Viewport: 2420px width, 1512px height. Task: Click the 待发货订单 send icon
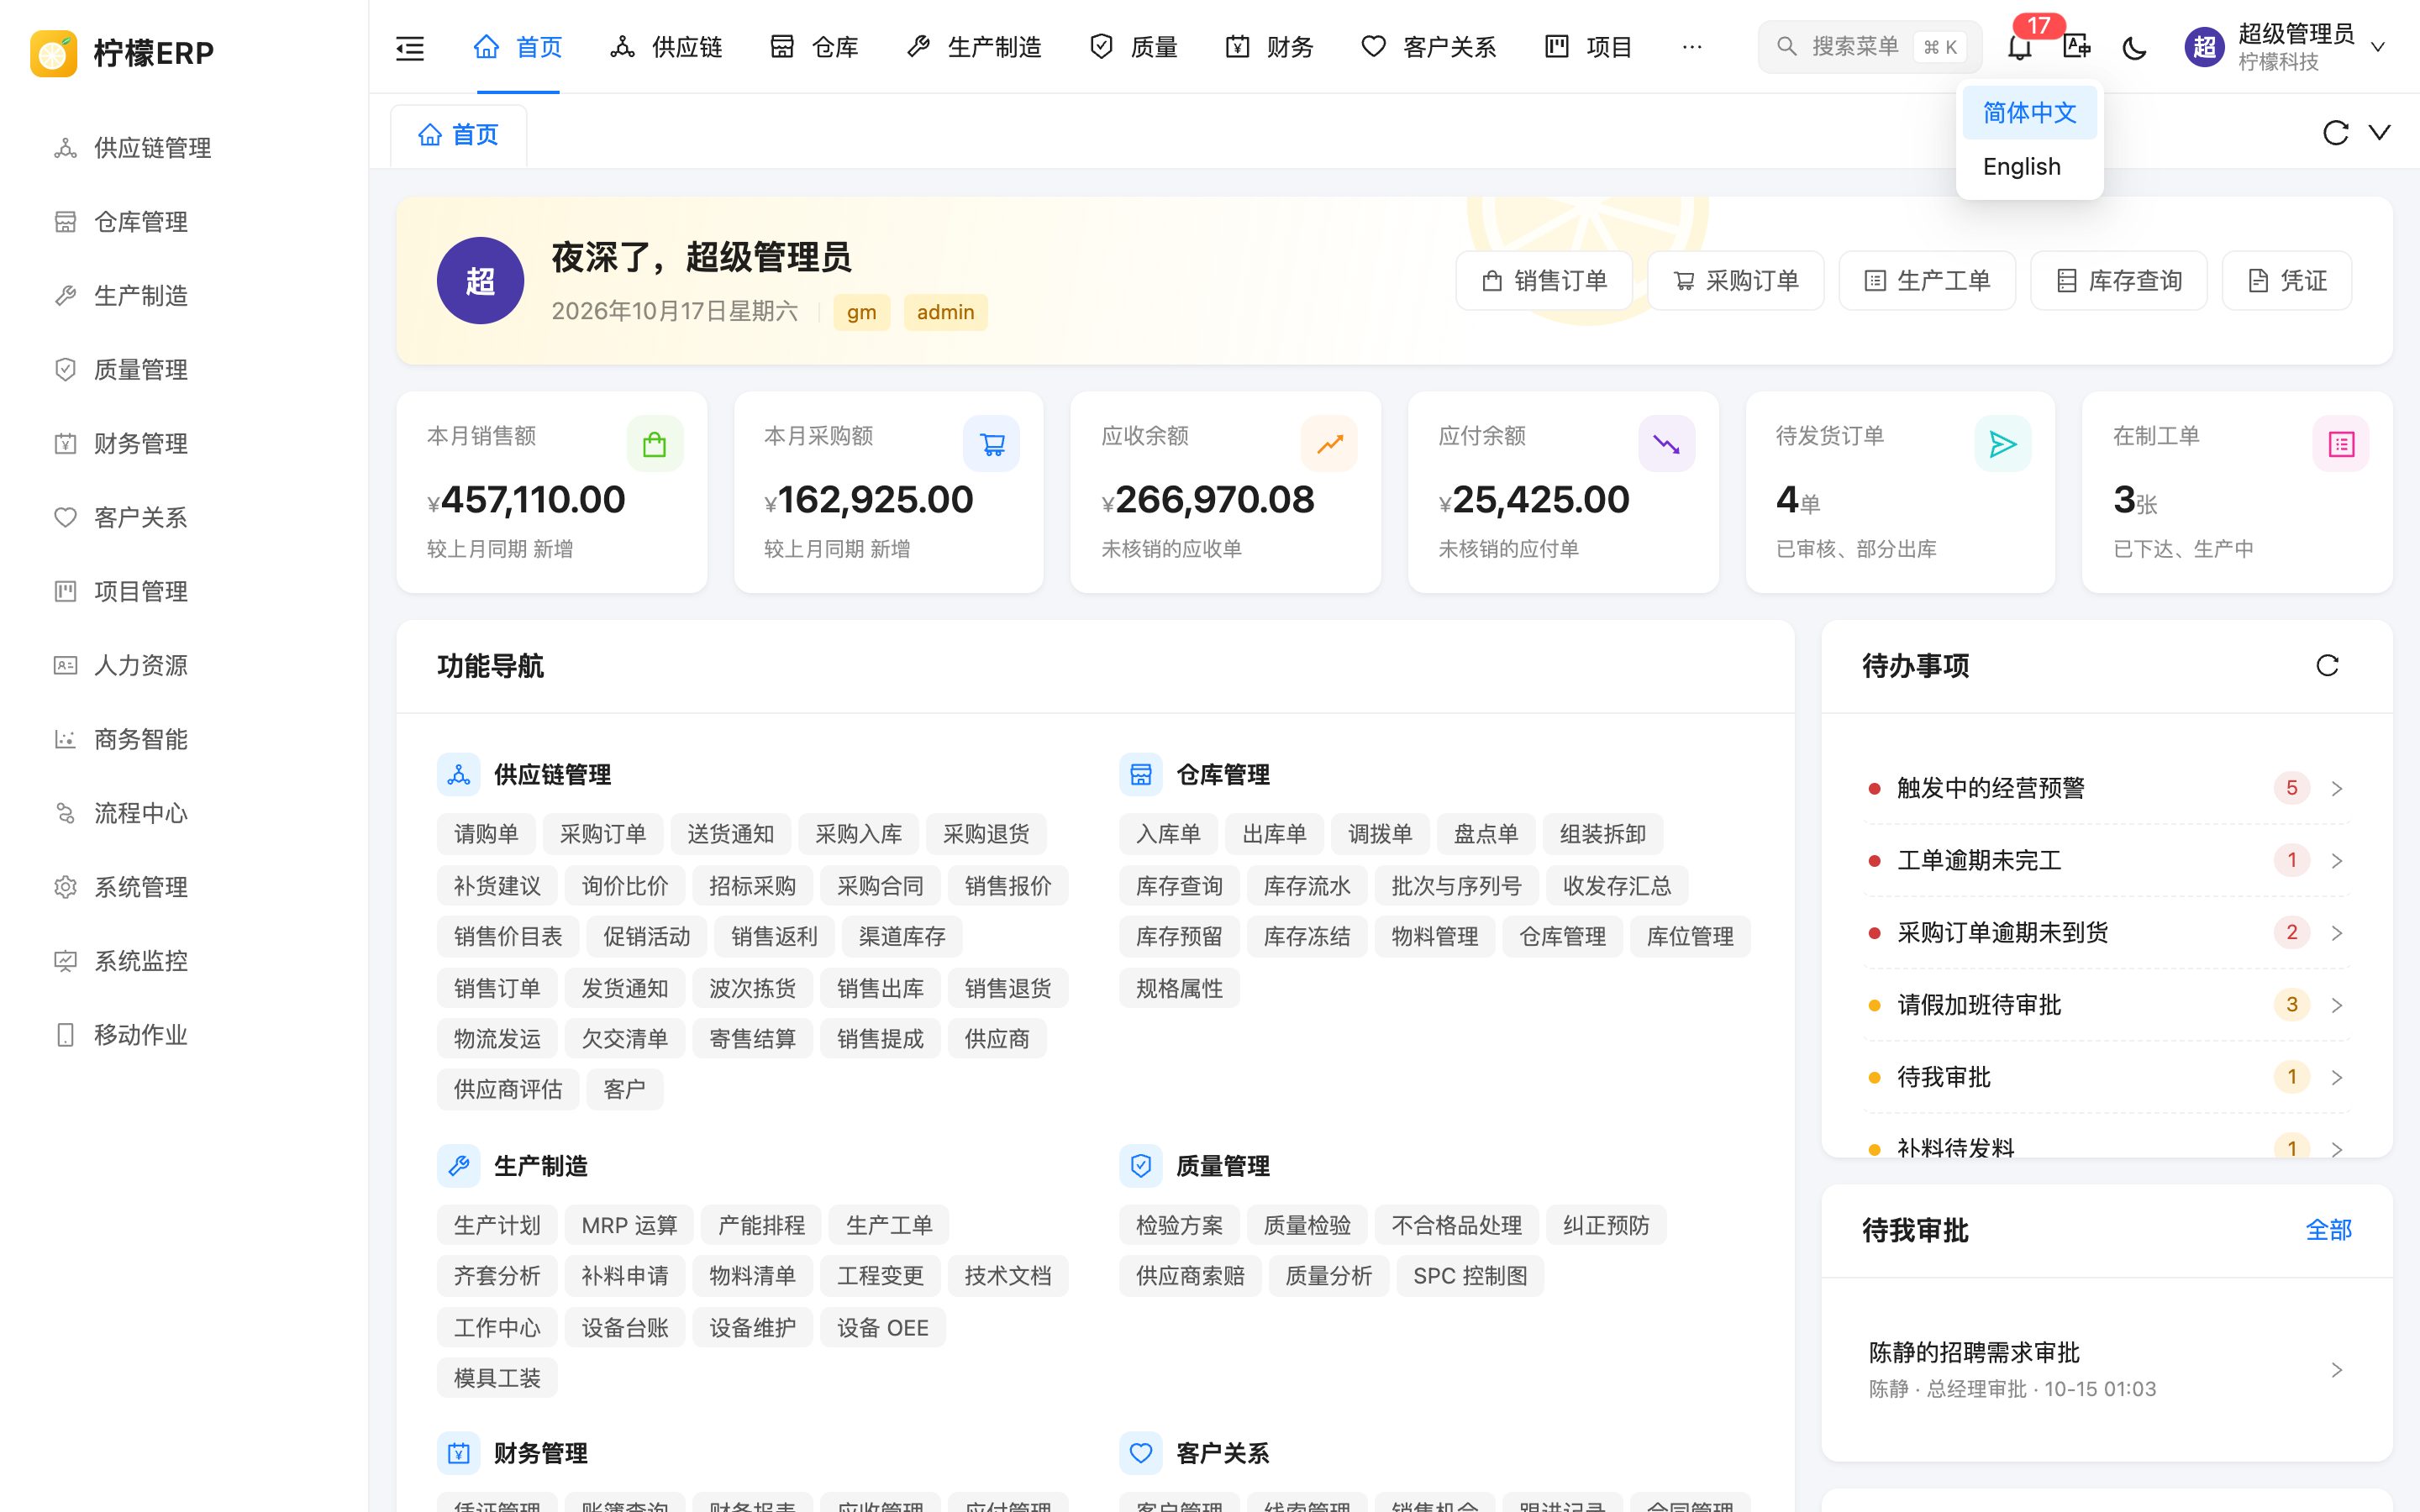point(2003,444)
